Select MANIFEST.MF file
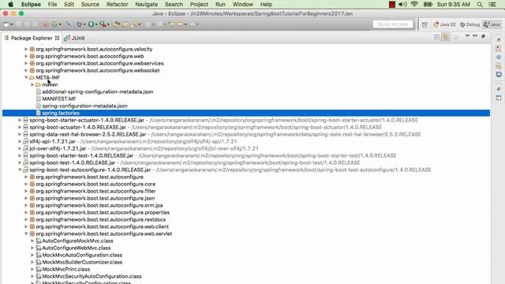Image resolution: width=505 pixels, height=284 pixels. click(59, 99)
